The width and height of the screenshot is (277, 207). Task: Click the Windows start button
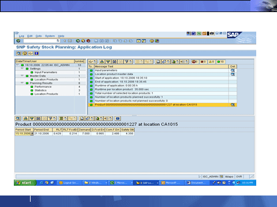pyautogui.click(x=25, y=183)
